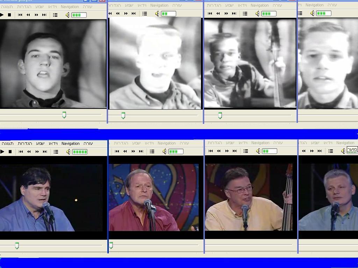Skip to previous track in red-shirt singer's player

(117, 151)
